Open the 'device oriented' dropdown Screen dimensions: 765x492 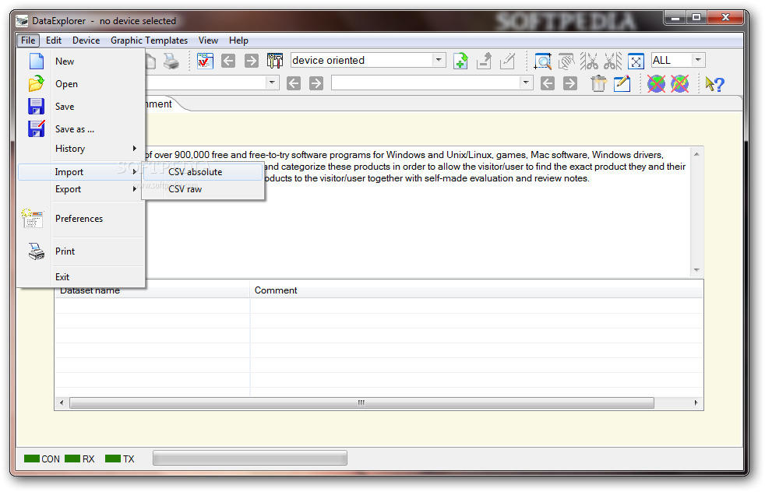438,60
